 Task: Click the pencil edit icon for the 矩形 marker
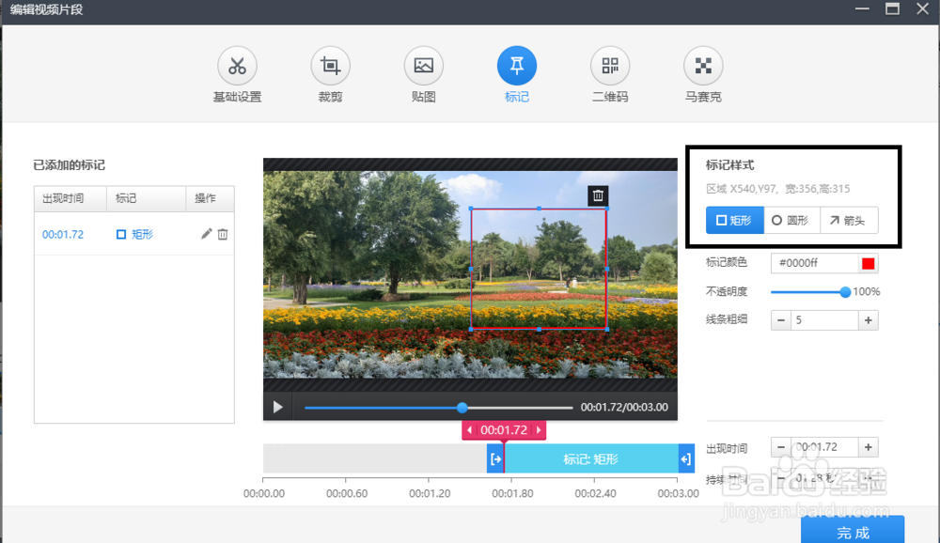click(208, 234)
